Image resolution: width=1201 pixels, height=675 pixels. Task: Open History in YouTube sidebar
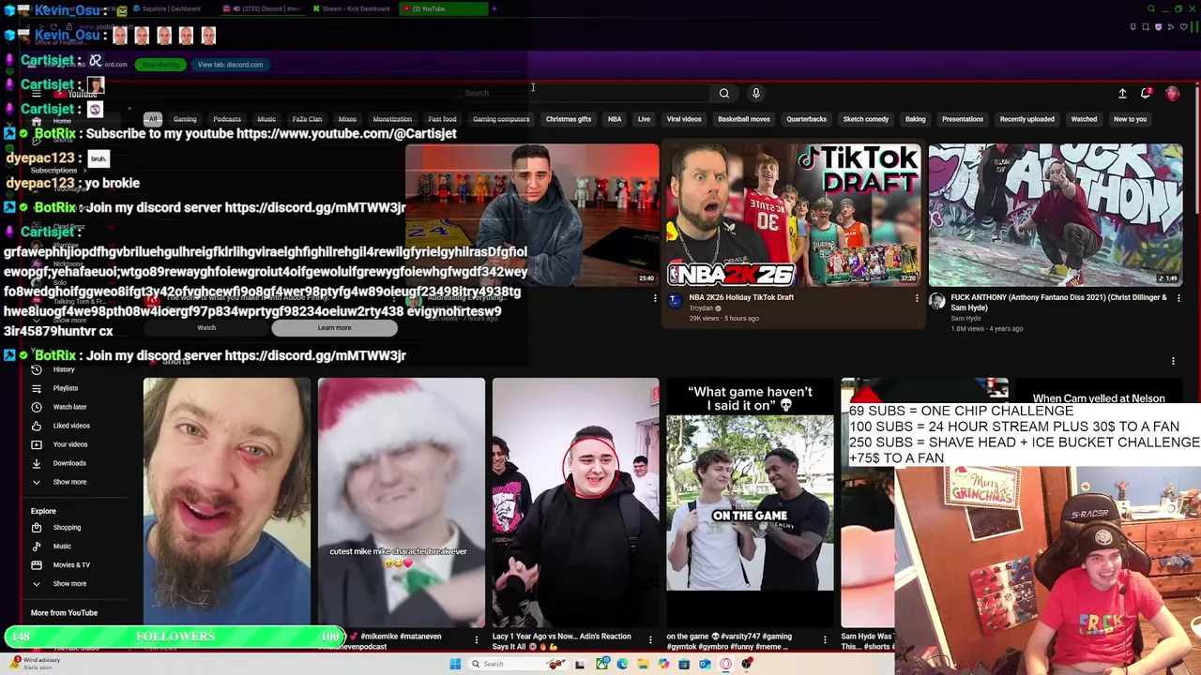tap(64, 369)
